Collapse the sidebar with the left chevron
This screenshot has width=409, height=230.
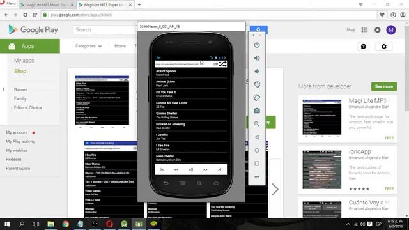[x=4, y=89]
